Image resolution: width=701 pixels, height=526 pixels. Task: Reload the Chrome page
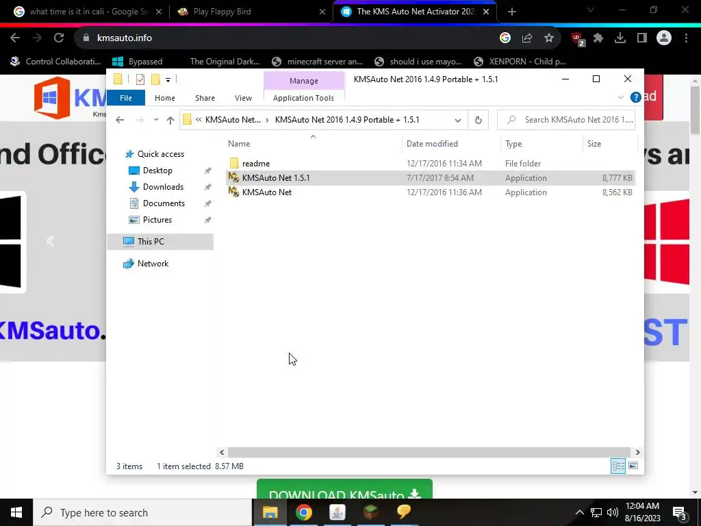point(59,38)
